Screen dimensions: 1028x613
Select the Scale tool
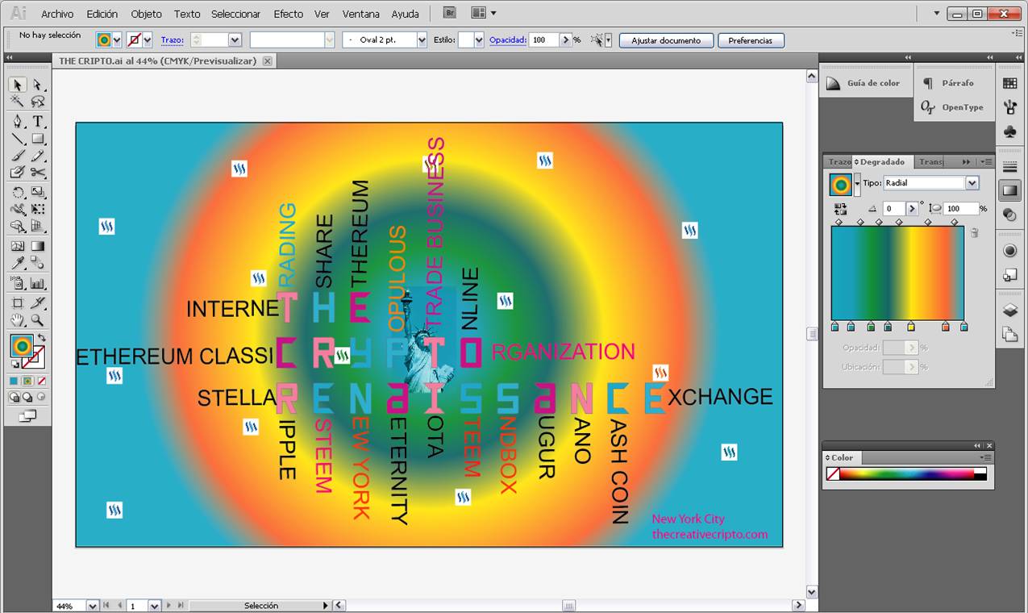coord(37,193)
